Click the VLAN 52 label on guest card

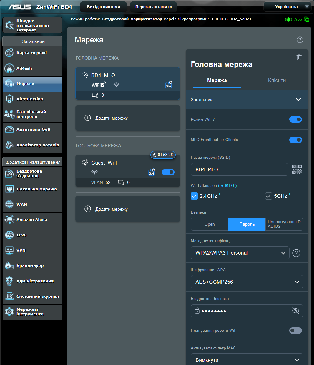[101, 182]
